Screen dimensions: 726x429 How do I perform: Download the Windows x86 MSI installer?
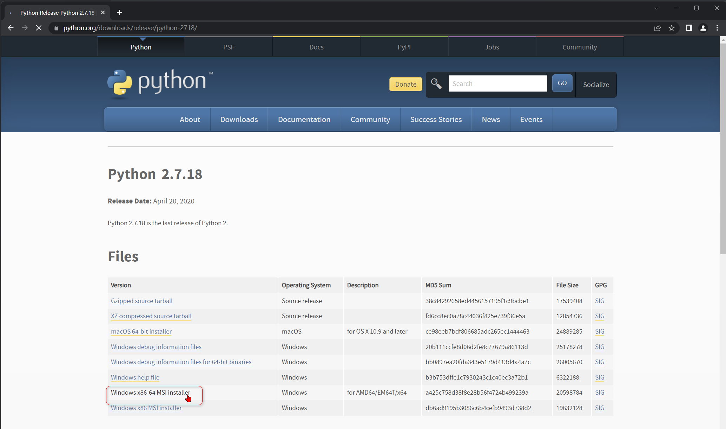[146, 408]
